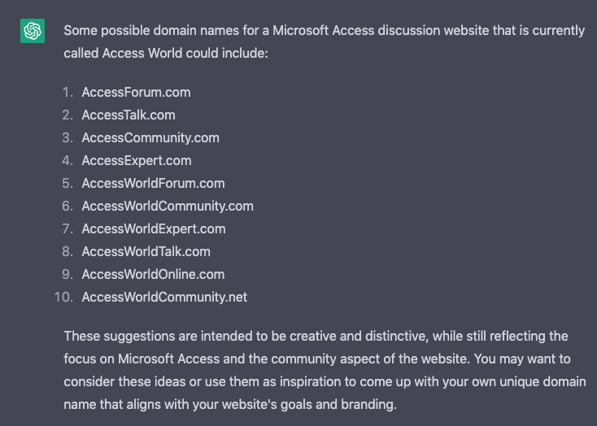The height and width of the screenshot is (426, 597).
Task: Click the AccessWorldExpert.com suggestion
Action: point(154,228)
